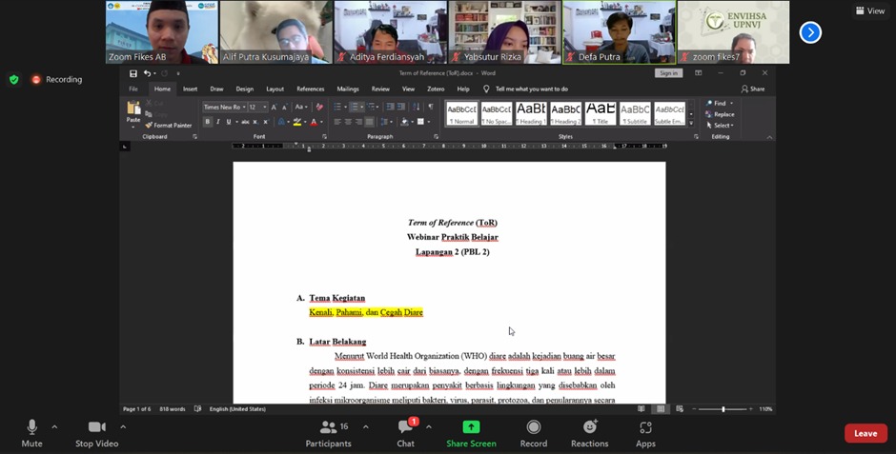Screen dimensions: 896x454
Task: Expand audio options arrow next to Mute
Action: [x=54, y=426]
